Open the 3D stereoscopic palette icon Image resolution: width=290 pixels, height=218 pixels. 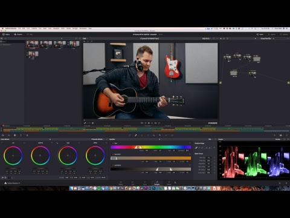click(x=172, y=135)
